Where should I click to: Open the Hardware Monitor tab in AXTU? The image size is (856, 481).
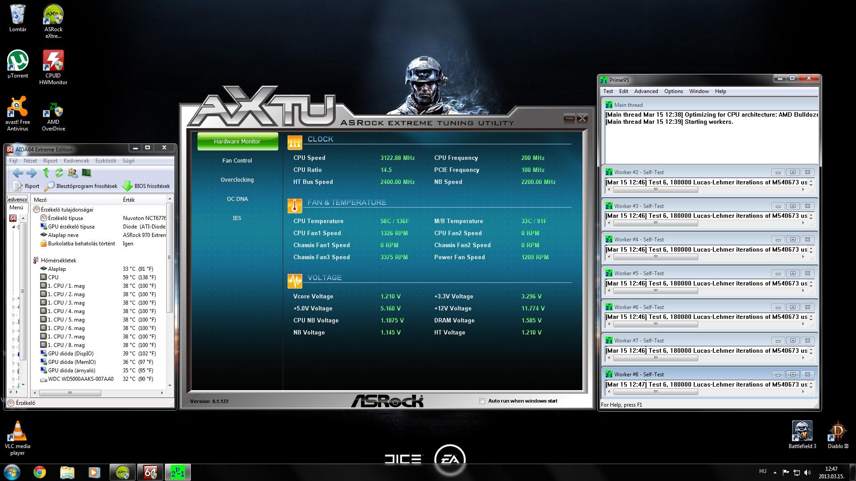point(237,141)
